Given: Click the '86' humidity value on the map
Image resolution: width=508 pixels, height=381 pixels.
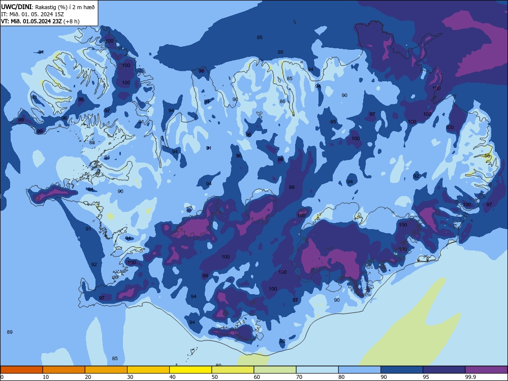Looking at the screenshot, I should (282, 102).
